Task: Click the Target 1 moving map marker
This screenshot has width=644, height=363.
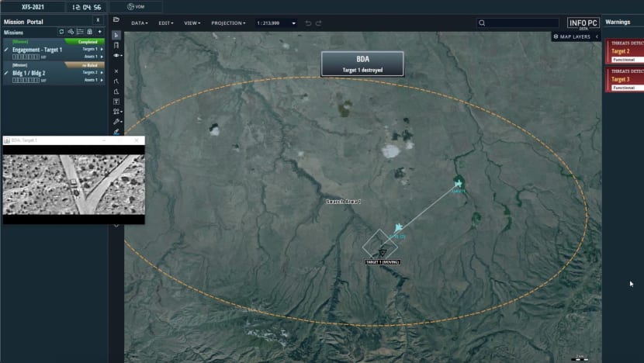Action: coord(381,253)
